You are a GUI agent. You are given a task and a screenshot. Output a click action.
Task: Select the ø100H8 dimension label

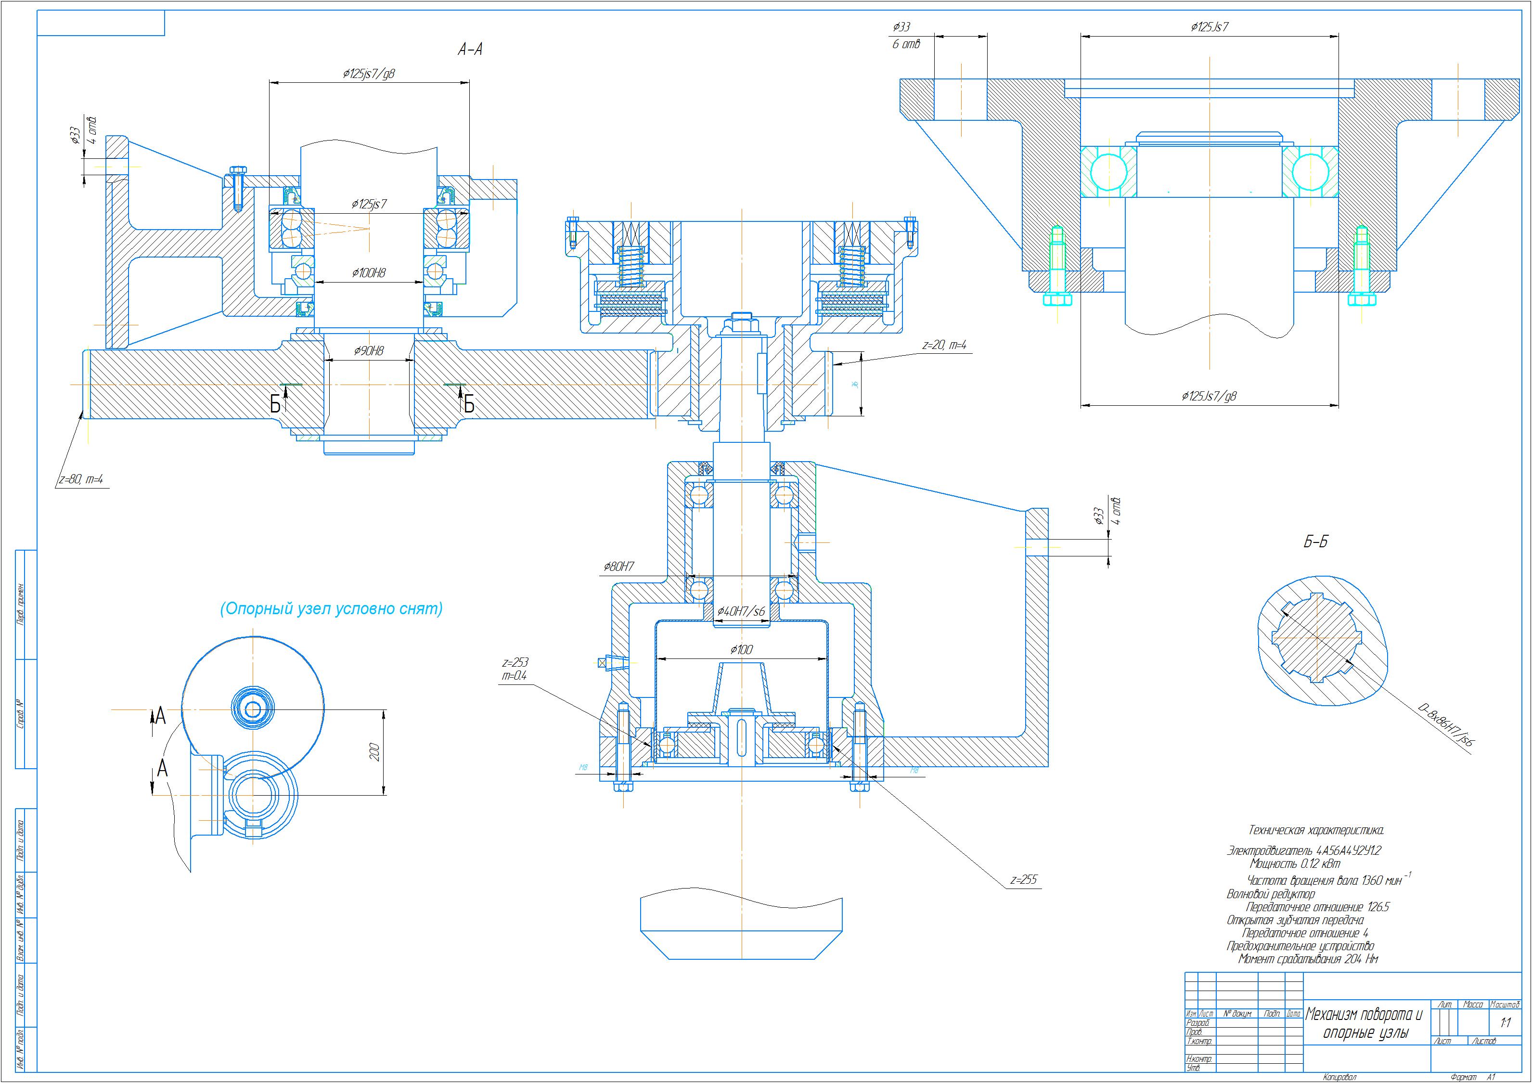click(x=368, y=273)
